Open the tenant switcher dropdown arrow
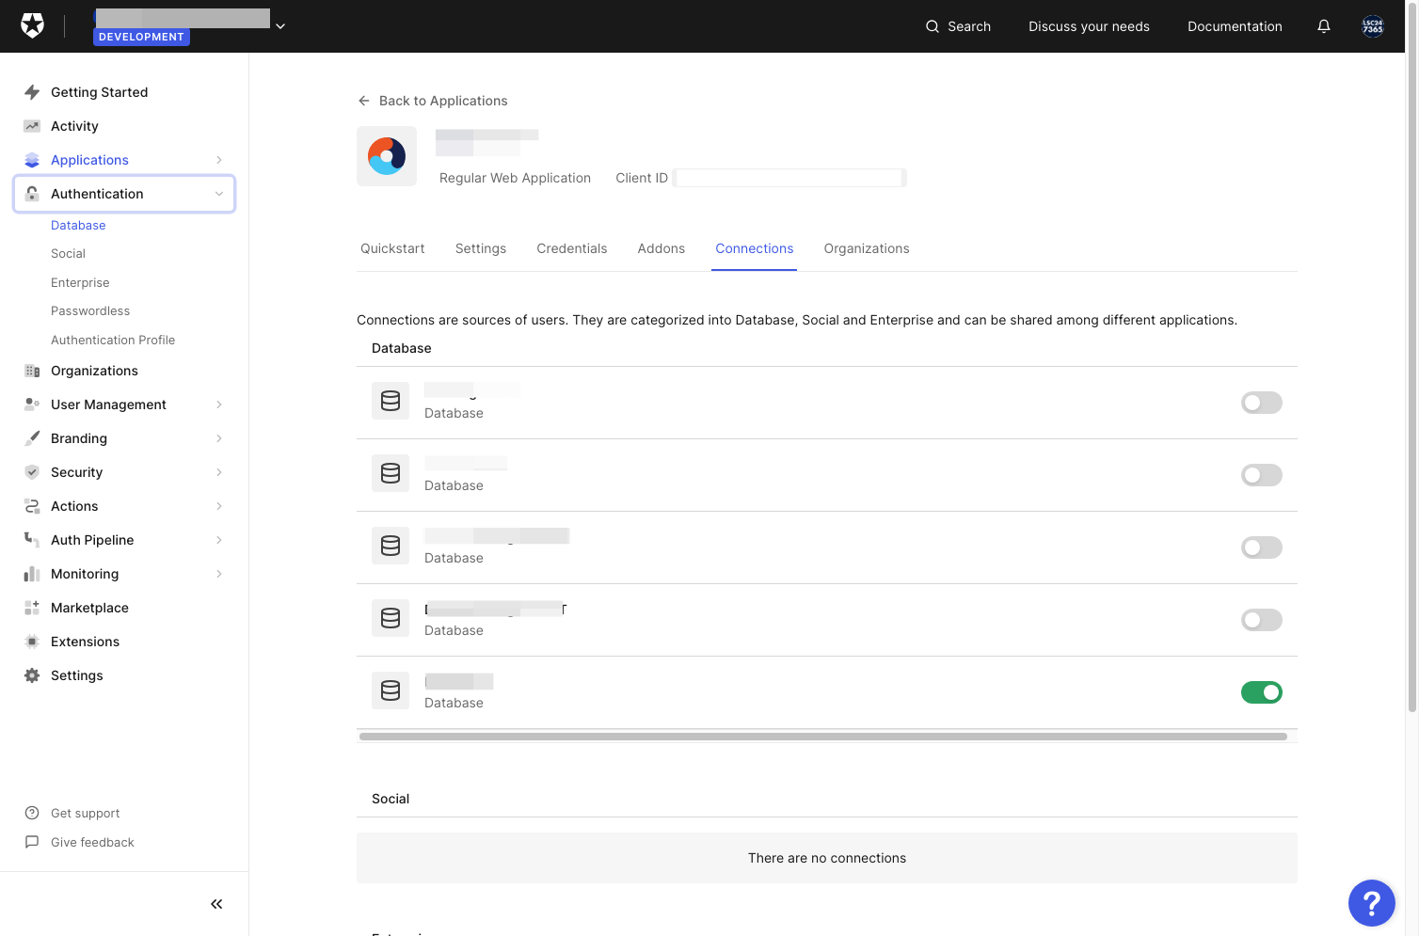The height and width of the screenshot is (936, 1419). click(280, 26)
